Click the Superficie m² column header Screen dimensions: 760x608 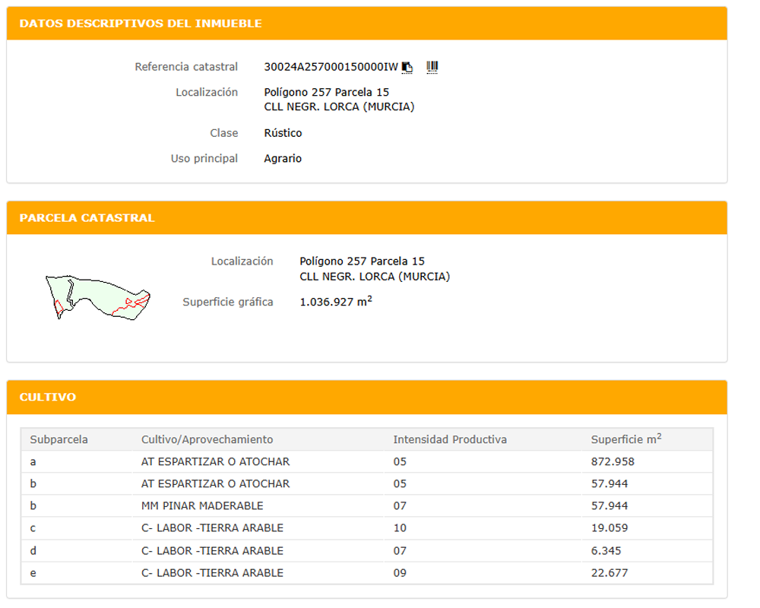coord(625,439)
